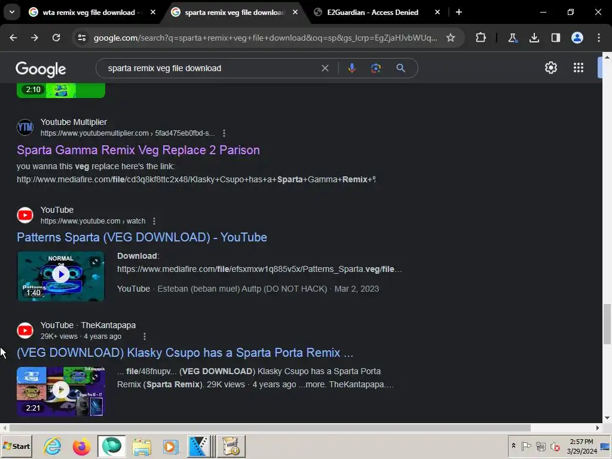Click the vertical scrollbar thumb

point(607,325)
